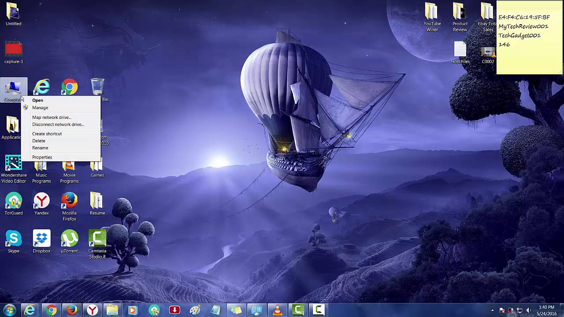This screenshot has width=564, height=317.
Task: Click Google Chrome desktop shortcut
Action: [x=69, y=87]
